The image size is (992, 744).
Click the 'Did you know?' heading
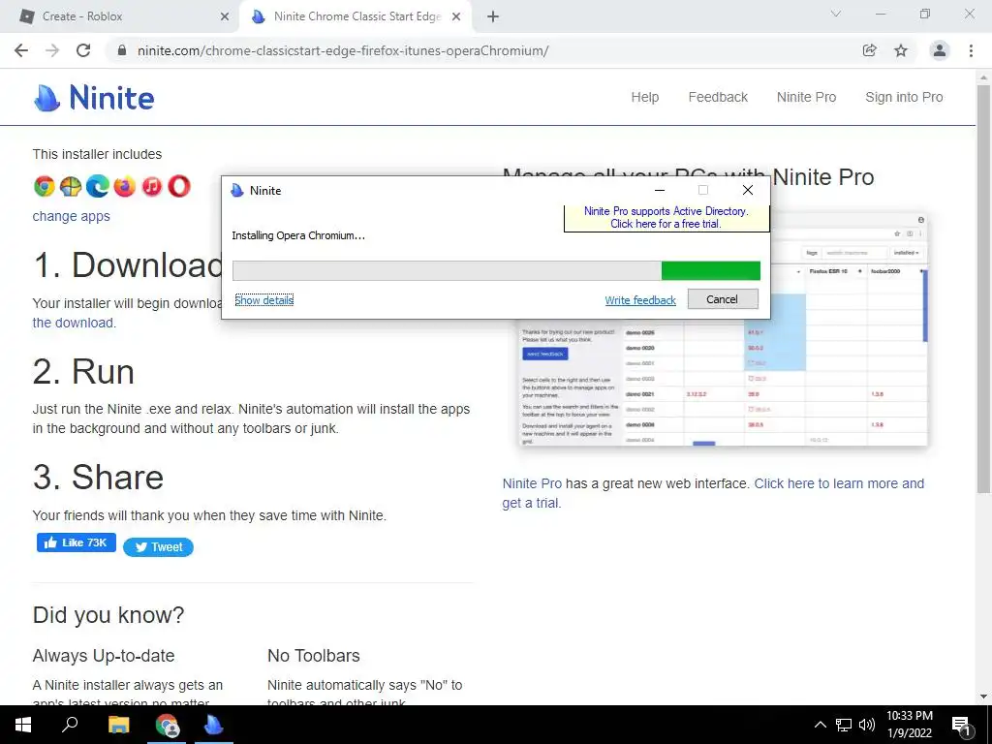[108, 615]
